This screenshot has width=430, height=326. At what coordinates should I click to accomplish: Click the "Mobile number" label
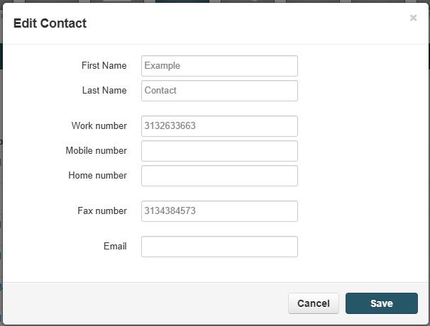[x=97, y=151]
